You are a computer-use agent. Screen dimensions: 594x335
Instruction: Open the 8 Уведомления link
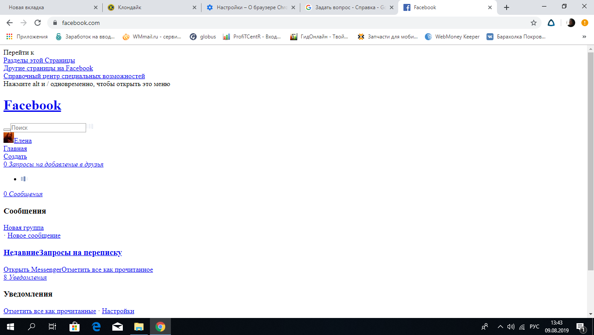[25, 277]
